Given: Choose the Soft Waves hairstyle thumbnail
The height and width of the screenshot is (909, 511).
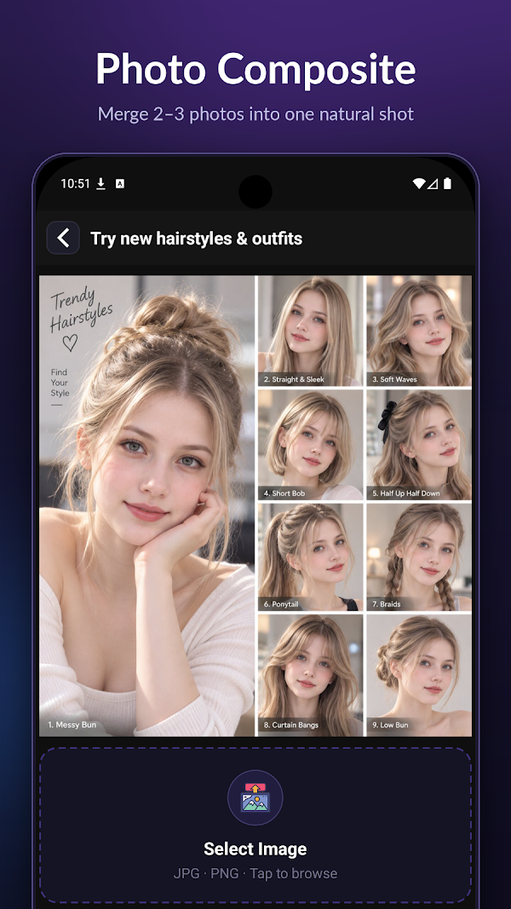Looking at the screenshot, I should (419, 331).
